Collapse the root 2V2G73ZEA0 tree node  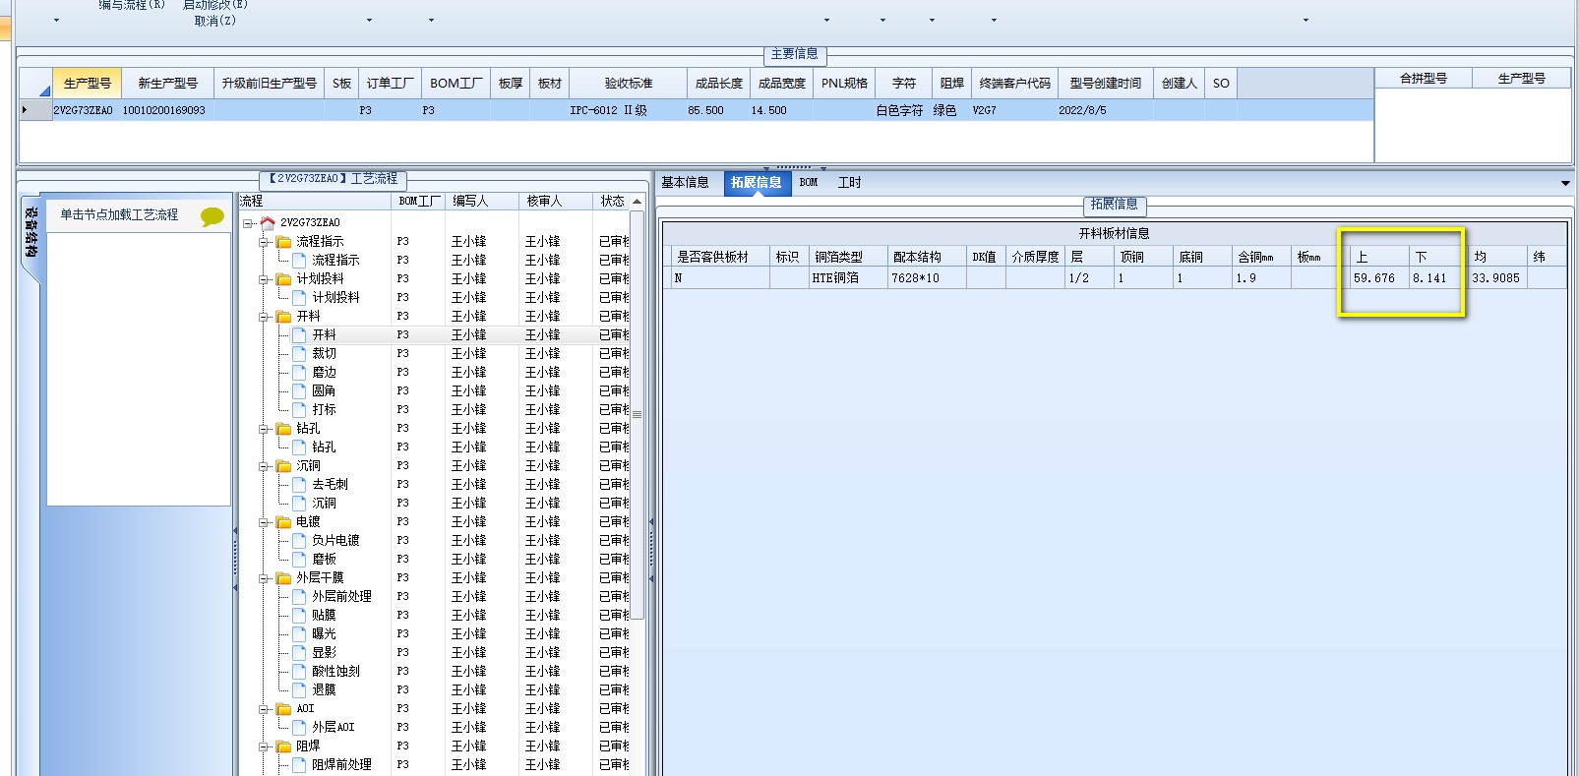point(248,223)
